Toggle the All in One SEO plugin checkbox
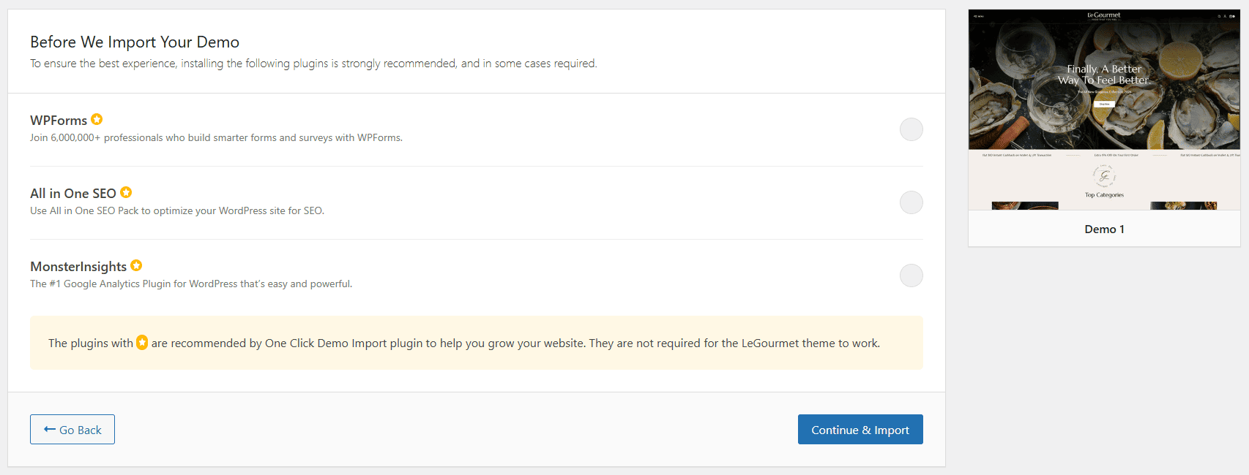The width and height of the screenshot is (1249, 475). pyautogui.click(x=911, y=202)
